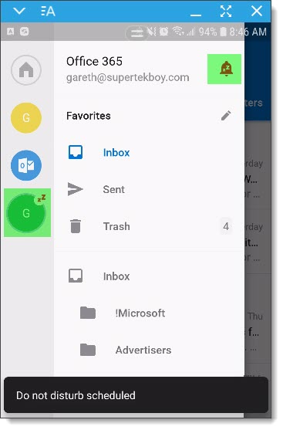Tap the keyboard A notification icon
283x430 pixels.
coord(11,32)
